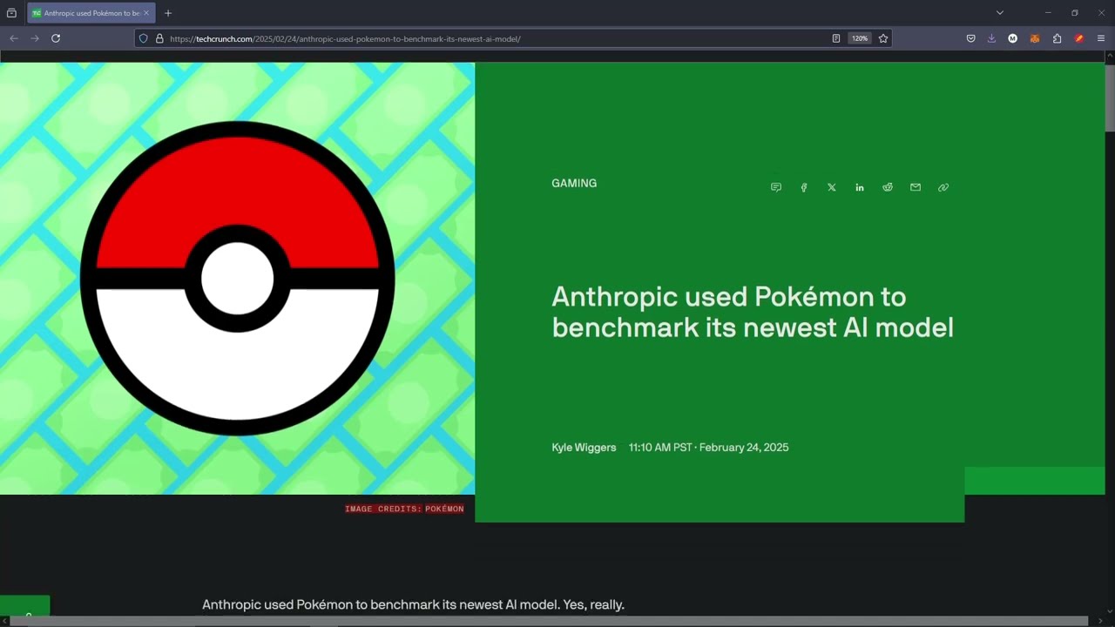The image size is (1115, 627).
Task: Open a new tab with plus button
Action: coord(168,13)
